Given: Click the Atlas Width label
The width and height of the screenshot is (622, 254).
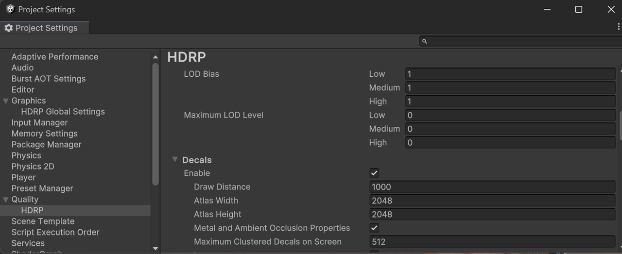Looking at the screenshot, I should coord(216,201).
